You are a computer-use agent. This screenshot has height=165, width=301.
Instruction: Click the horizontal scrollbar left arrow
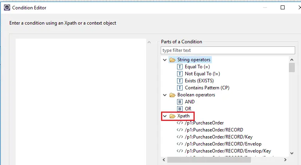164,160
